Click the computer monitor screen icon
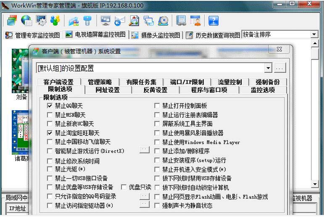 click(105, 21)
